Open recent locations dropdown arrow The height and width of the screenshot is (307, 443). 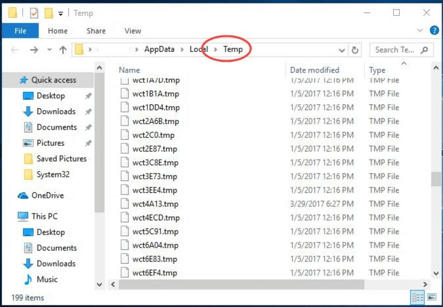pos(49,50)
